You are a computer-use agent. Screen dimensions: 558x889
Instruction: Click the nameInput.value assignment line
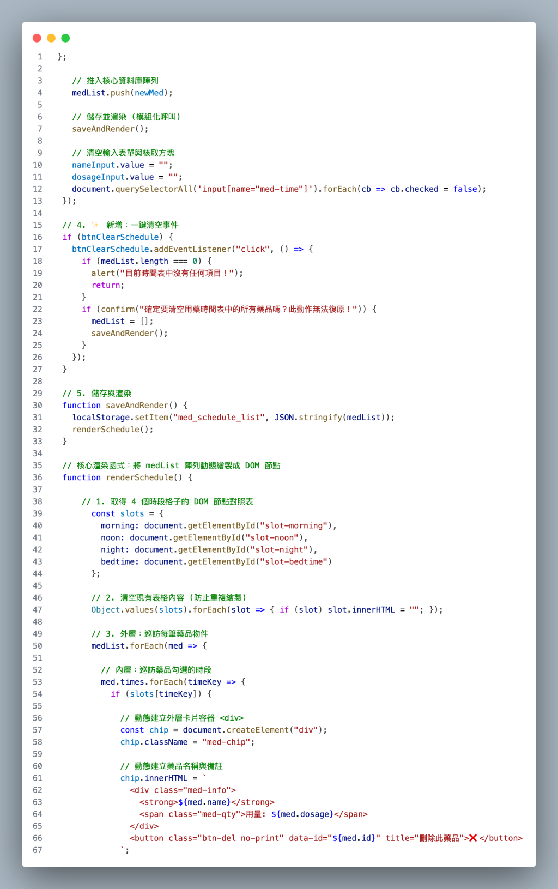(x=122, y=165)
